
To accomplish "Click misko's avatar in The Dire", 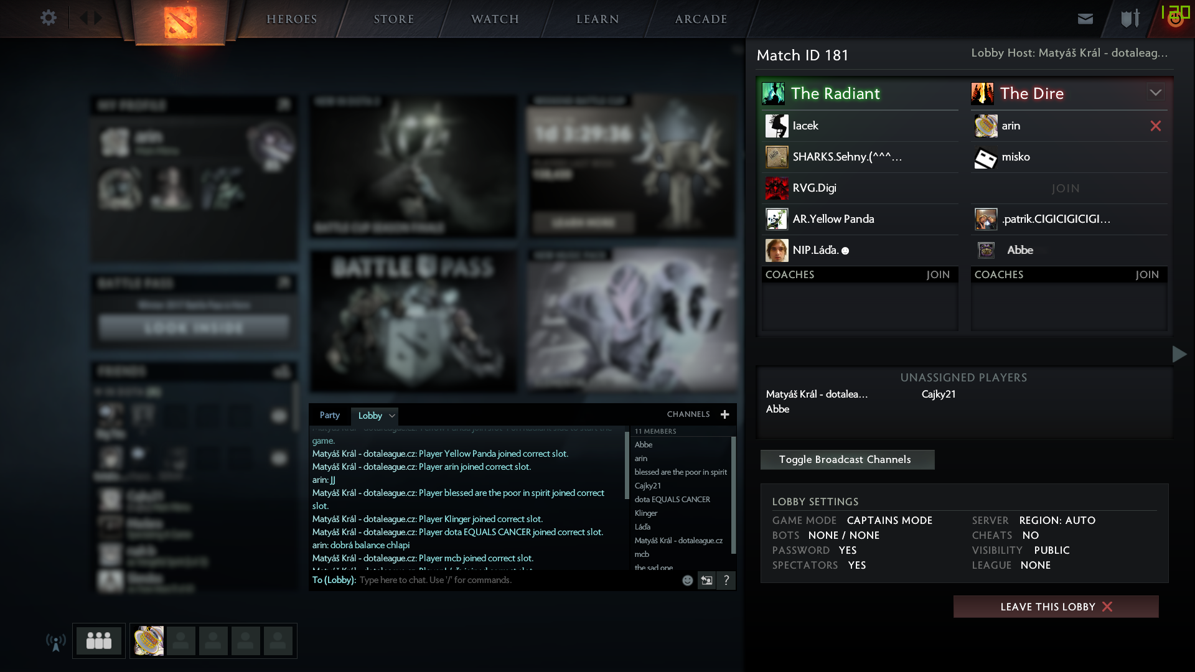I will click(x=986, y=157).
